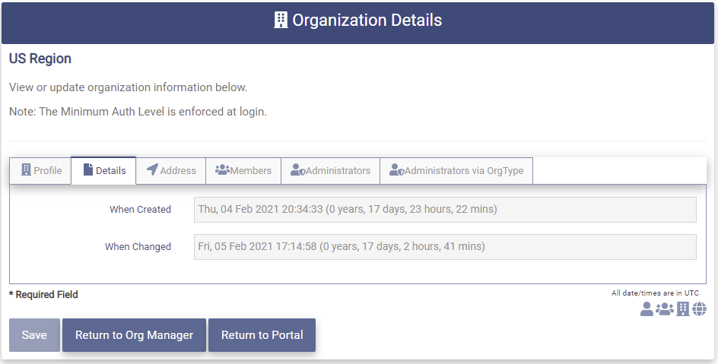
Task: Return to Org Manager
Action: point(134,335)
